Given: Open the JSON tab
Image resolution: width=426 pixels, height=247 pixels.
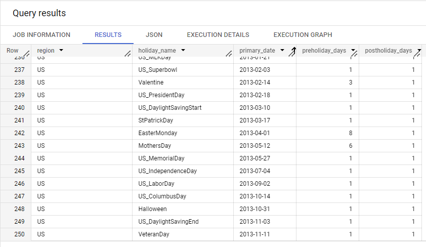Looking at the screenshot, I should tap(154, 35).
